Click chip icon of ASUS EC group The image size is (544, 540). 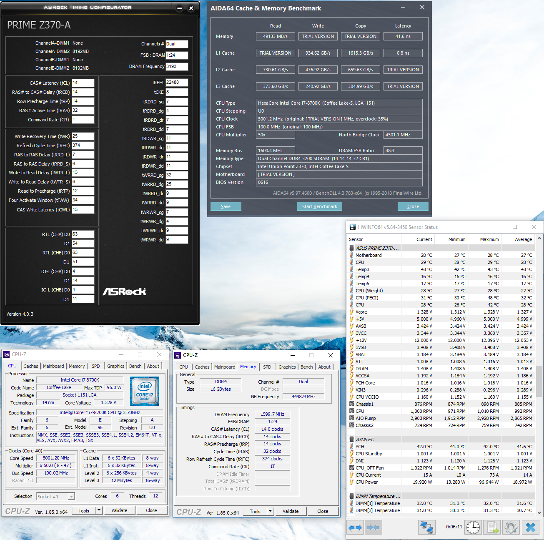(352, 440)
